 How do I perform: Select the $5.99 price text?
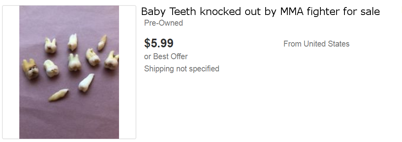tap(159, 43)
